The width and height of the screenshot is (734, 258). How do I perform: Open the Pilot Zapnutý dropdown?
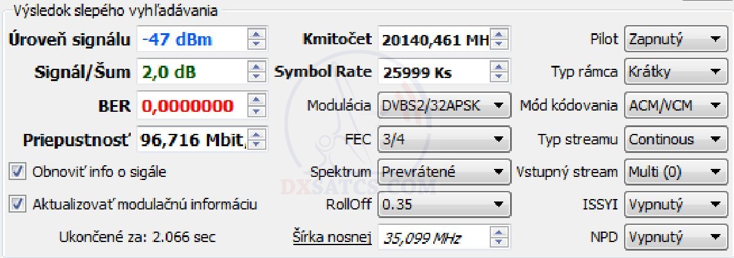point(676,39)
